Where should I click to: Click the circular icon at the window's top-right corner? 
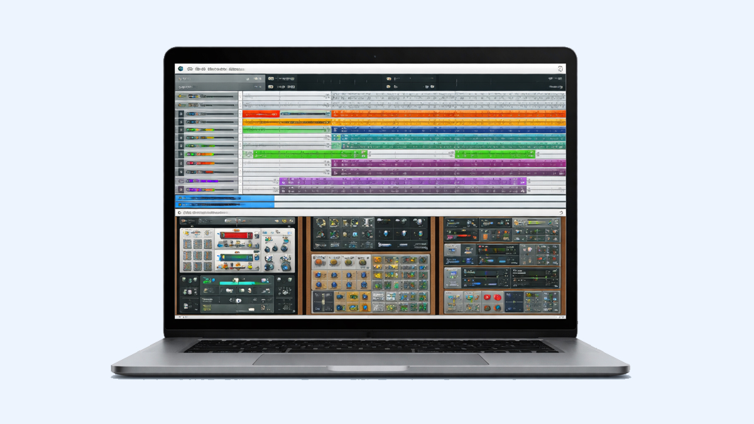pyautogui.click(x=560, y=69)
